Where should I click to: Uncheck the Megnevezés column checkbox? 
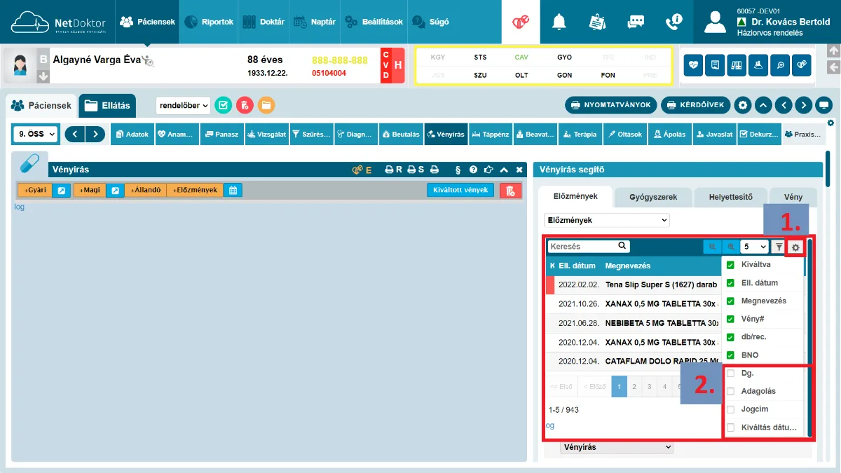730,301
